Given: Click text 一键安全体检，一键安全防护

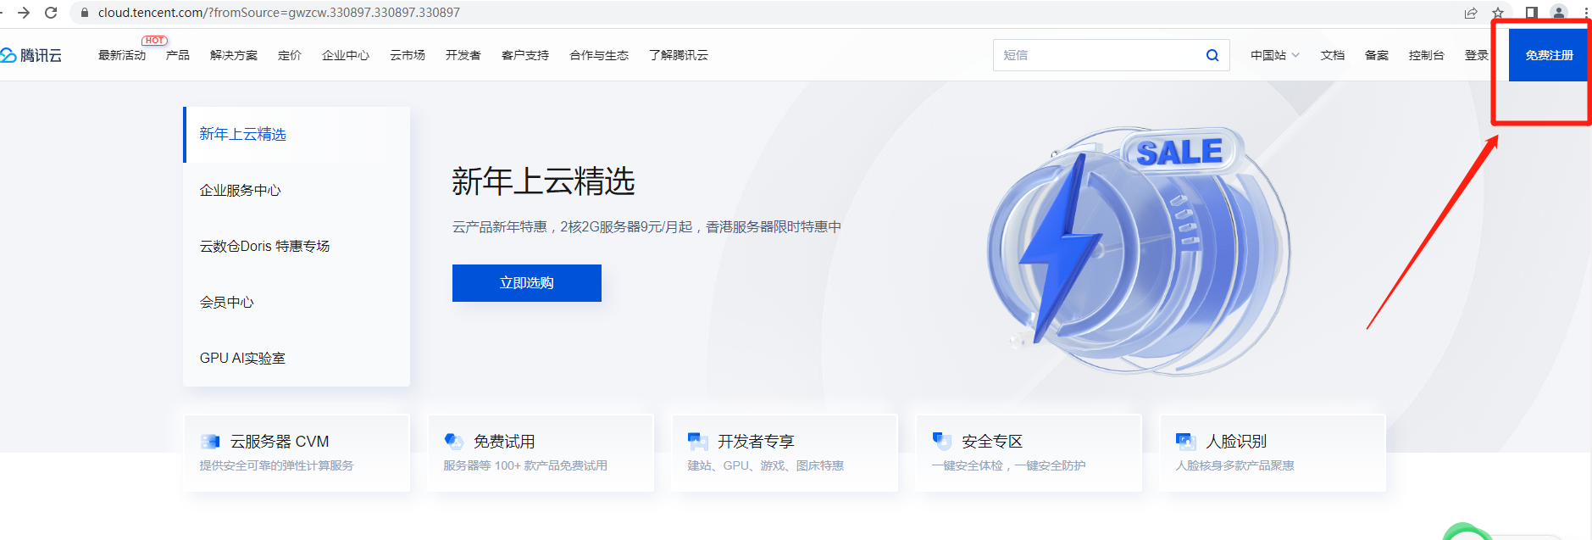Looking at the screenshot, I should pyautogui.click(x=1008, y=465).
